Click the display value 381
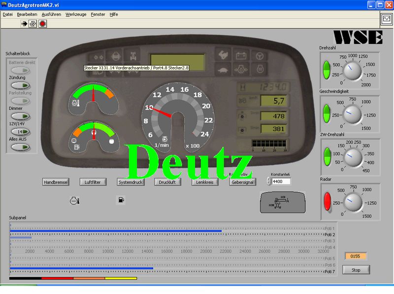 [274, 129]
